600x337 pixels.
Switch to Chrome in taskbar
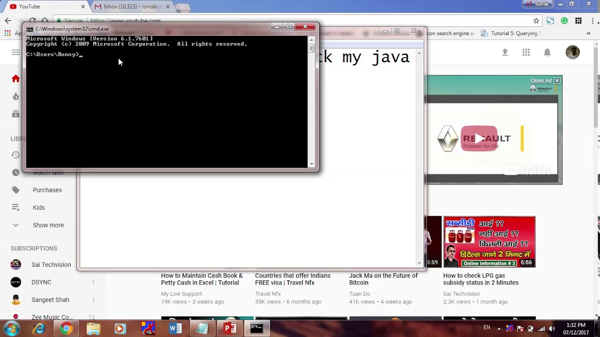click(66, 328)
